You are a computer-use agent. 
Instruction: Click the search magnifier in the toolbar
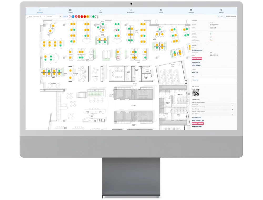(x=27, y=17)
